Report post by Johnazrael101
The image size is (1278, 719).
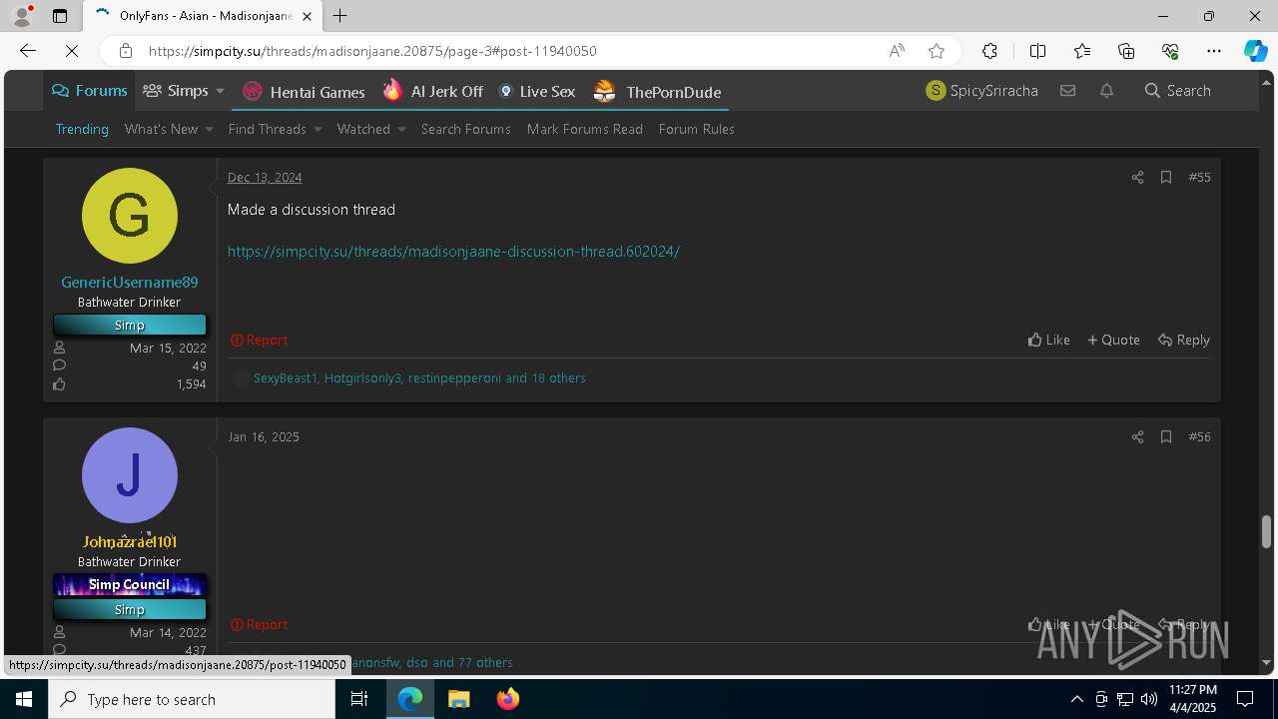coord(259,624)
